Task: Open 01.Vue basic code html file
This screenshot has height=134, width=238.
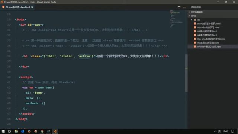Action: coord(209,23)
